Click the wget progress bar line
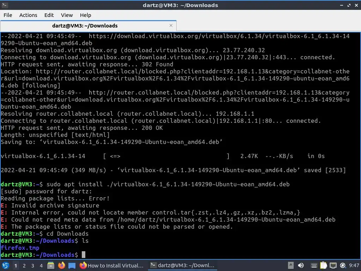Image resolution: width=361 pixels, height=271 pixels. click(x=163, y=156)
